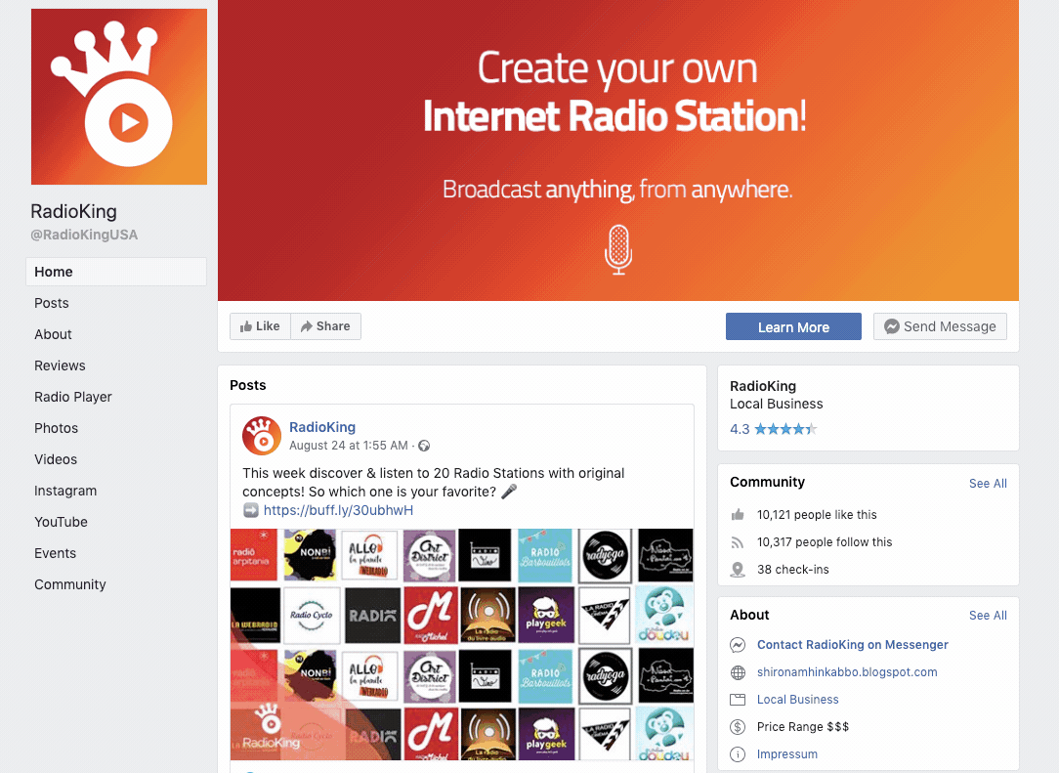1059x773 pixels.
Task: Click the storefront icon beside Local Business
Action: coord(737,699)
